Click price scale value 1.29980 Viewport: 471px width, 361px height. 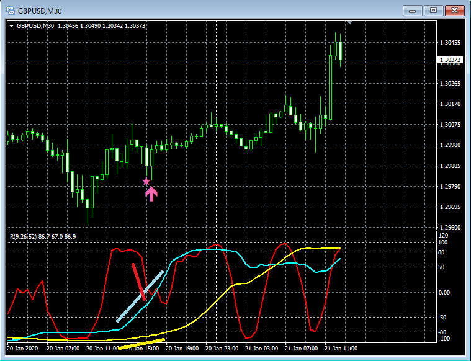pyautogui.click(x=450, y=145)
